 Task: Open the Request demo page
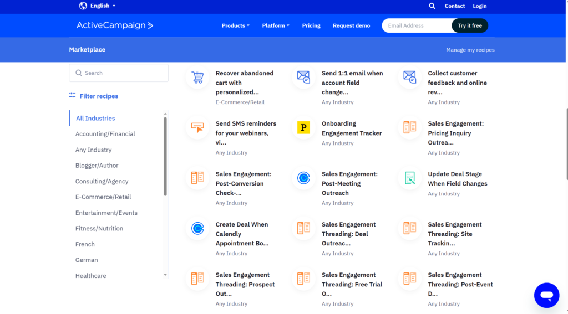351,25
